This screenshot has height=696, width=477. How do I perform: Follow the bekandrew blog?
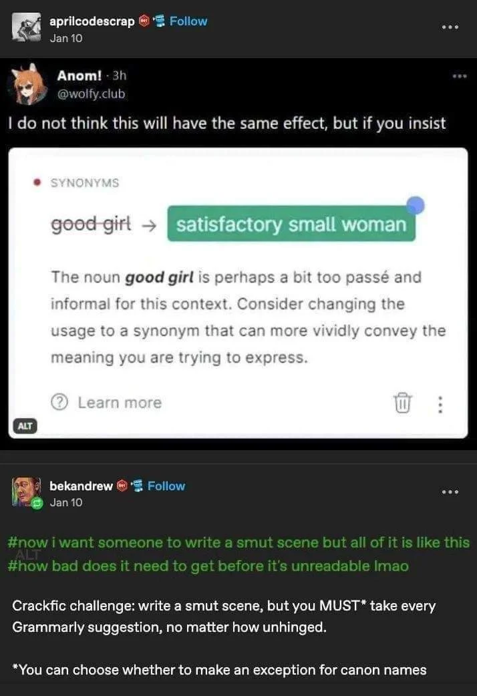[166, 486]
